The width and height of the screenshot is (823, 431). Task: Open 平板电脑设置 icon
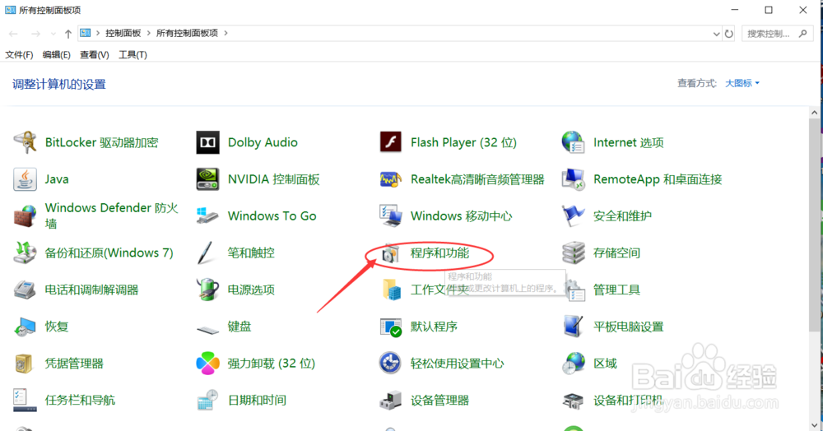573,327
